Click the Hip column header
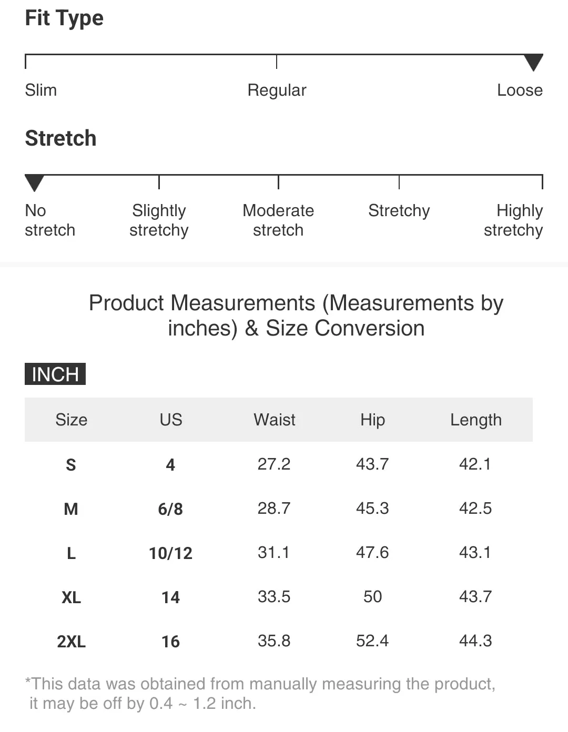Screen dimensions: 568x732 [x=372, y=420]
